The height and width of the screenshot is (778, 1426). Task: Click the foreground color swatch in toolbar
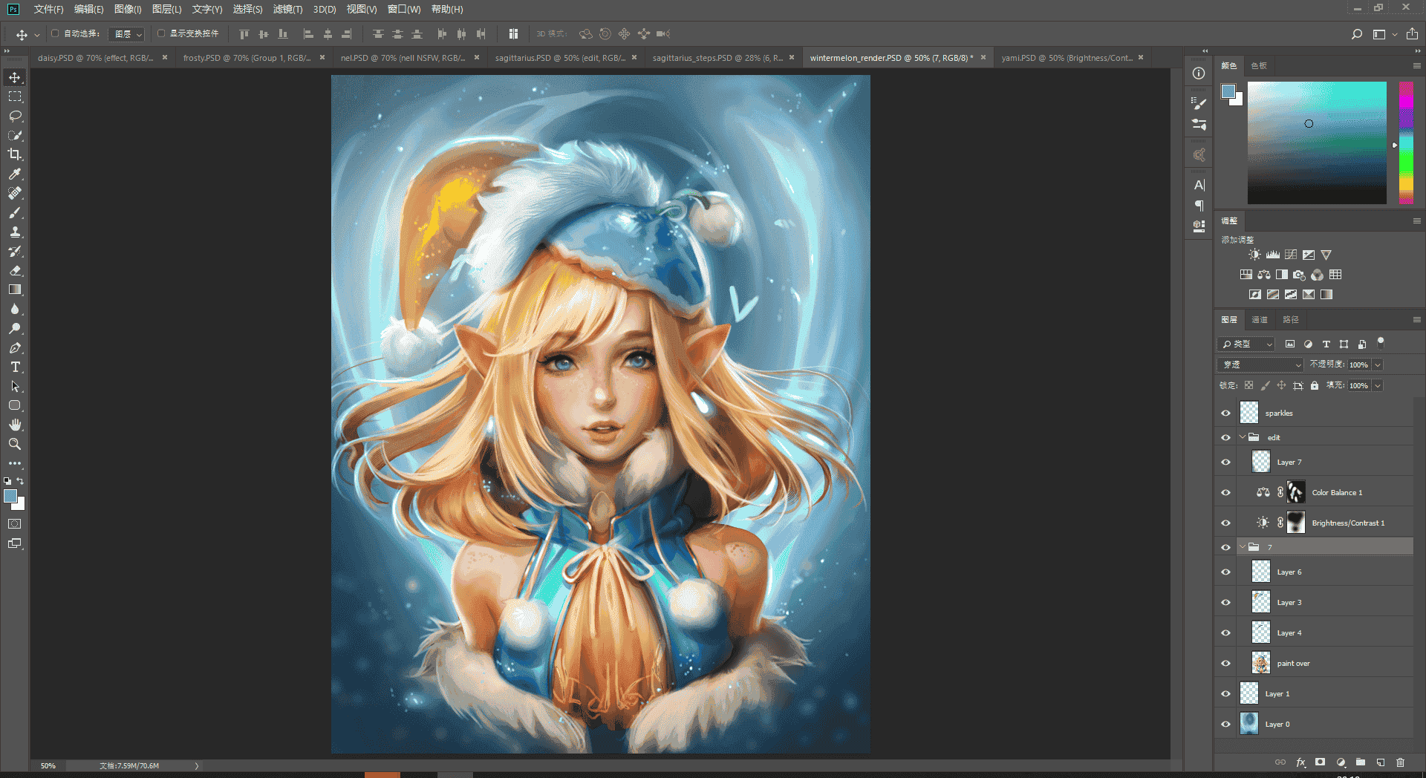pyautogui.click(x=10, y=496)
